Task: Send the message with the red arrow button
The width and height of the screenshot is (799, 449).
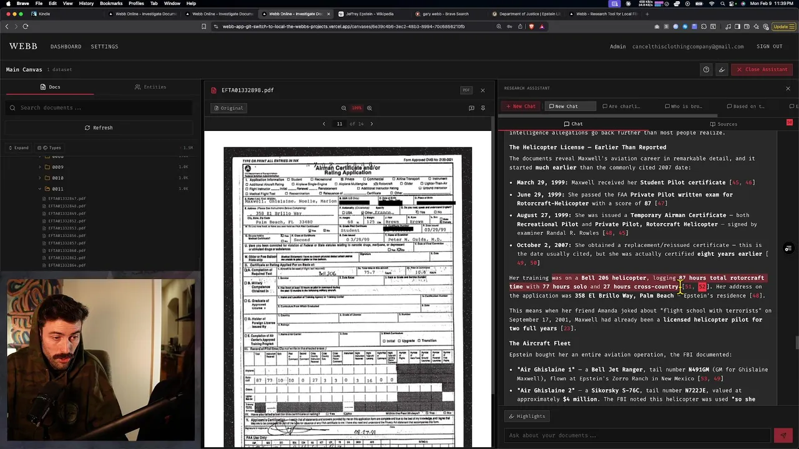Action: point(783,435)
